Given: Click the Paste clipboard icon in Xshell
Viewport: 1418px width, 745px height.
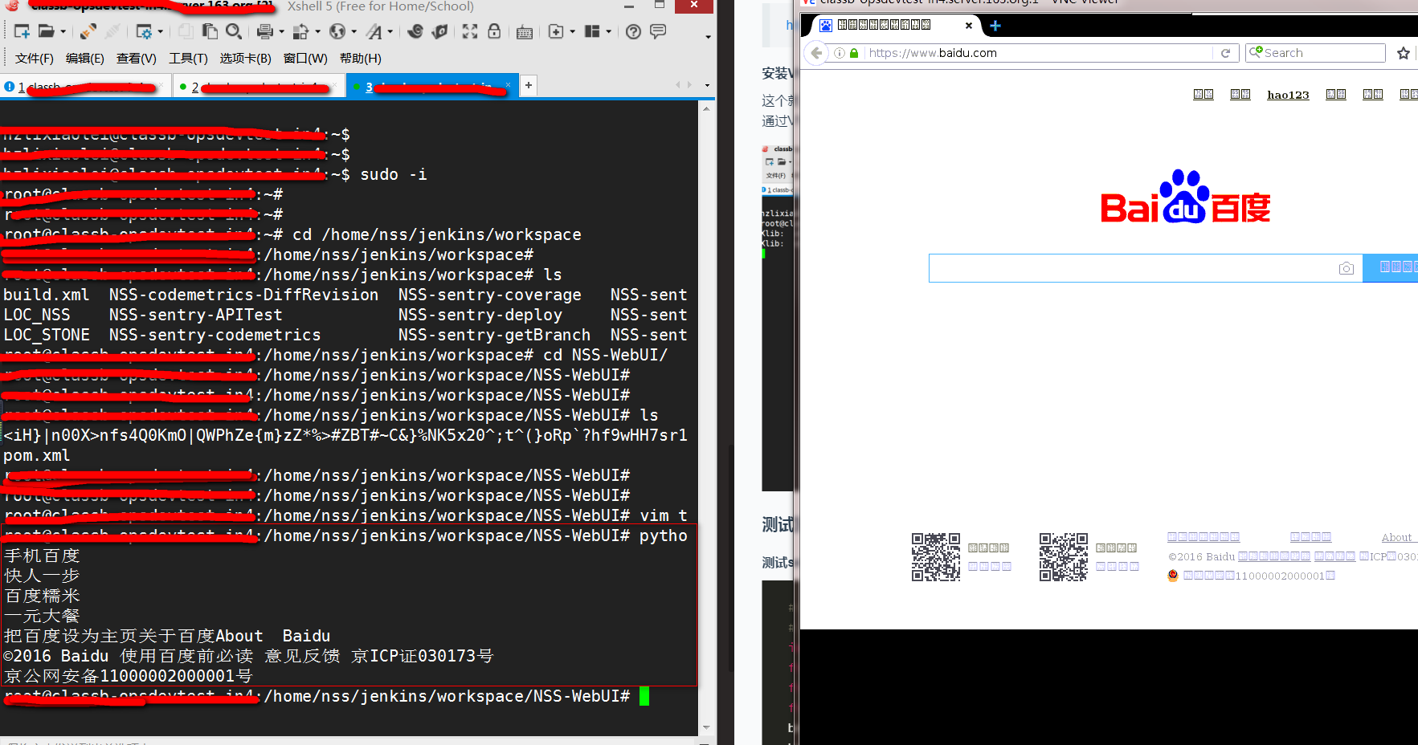Looking at the screenshot, I should click(x=210, y=31).
